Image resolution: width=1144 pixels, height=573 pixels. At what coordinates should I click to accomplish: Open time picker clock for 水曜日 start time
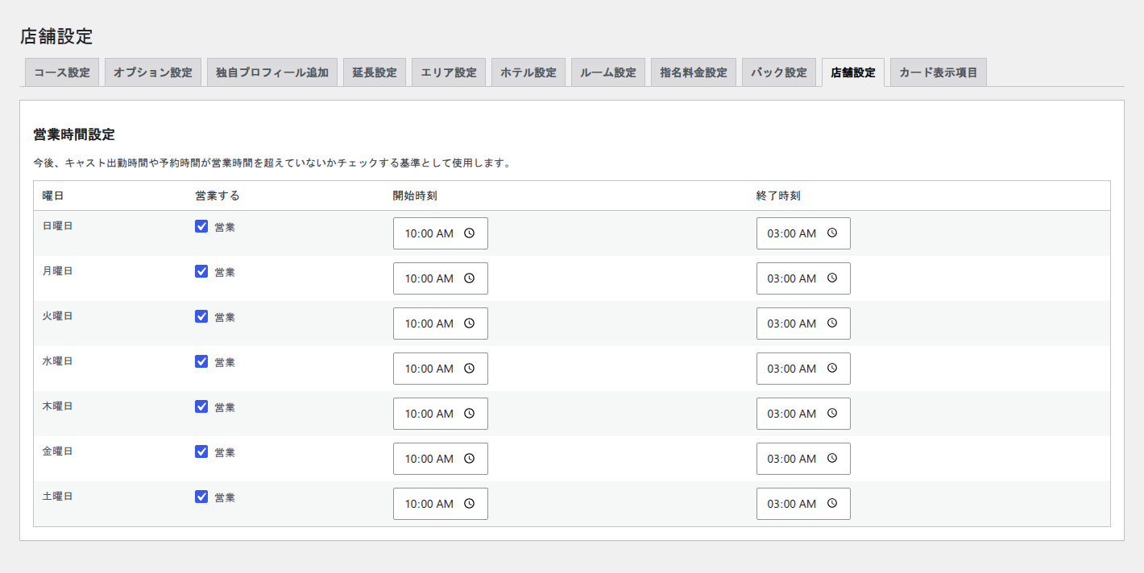470,369
